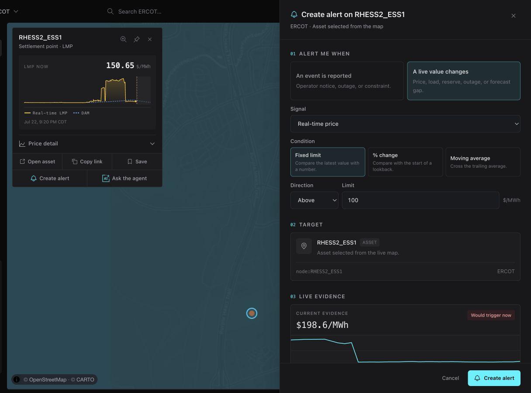Click the ASSET tag next to RHESS2_ESS1
The image size is (531, 393).
tap(369, 242)
